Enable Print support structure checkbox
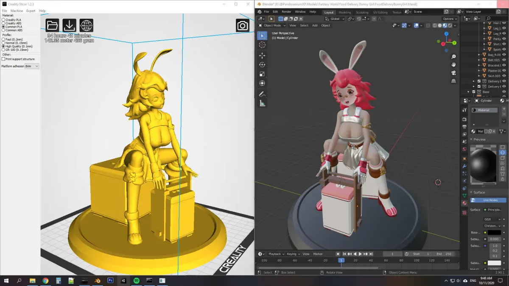Image resolution: width=509 pixels, height=286 pixels. pos(3,59)
